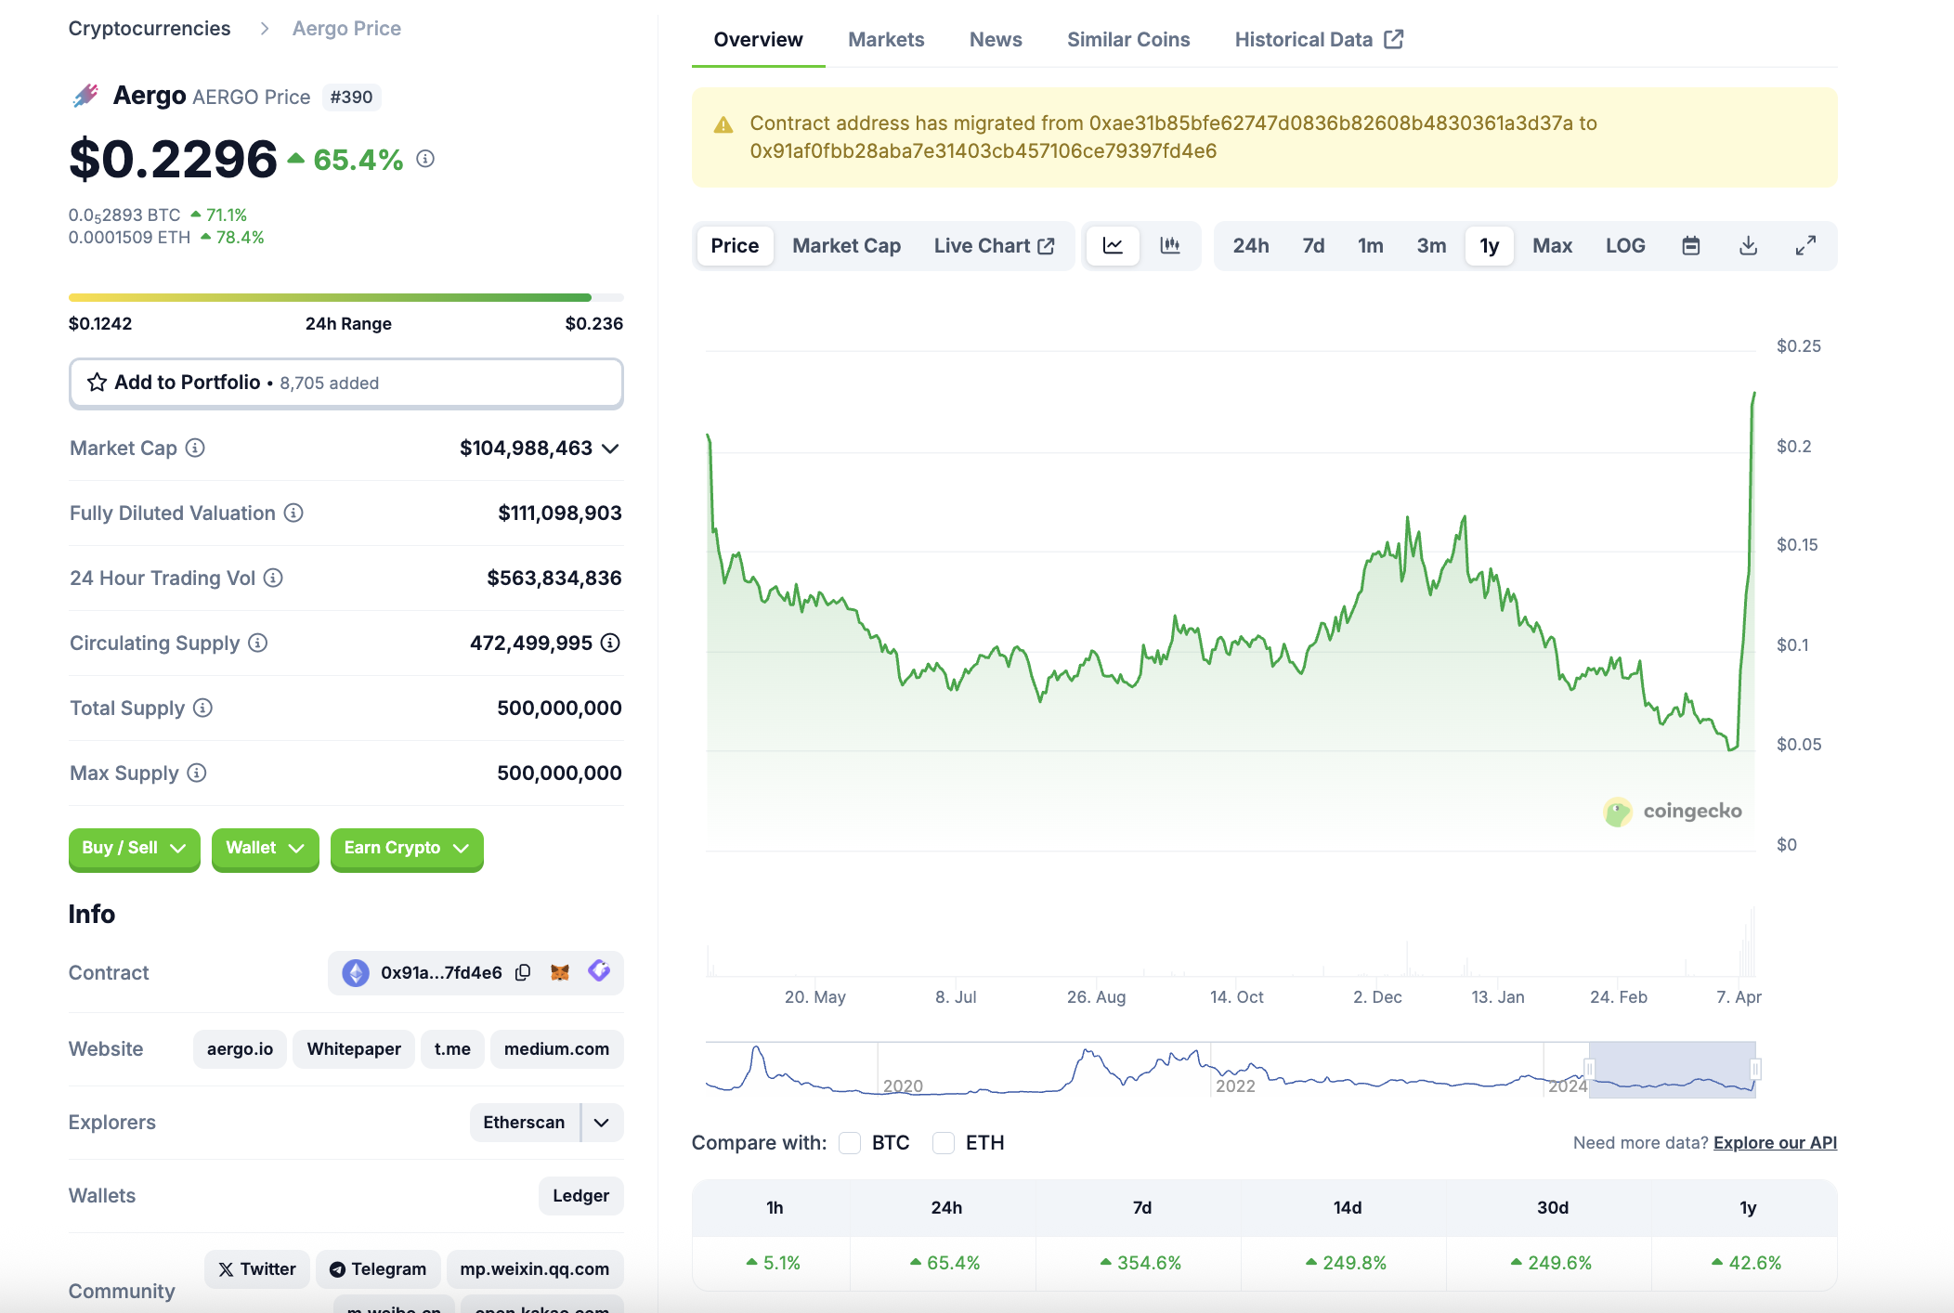Click Add to Portfolio button
Screen dimensions: 1954x1313
tap(345, 383)
